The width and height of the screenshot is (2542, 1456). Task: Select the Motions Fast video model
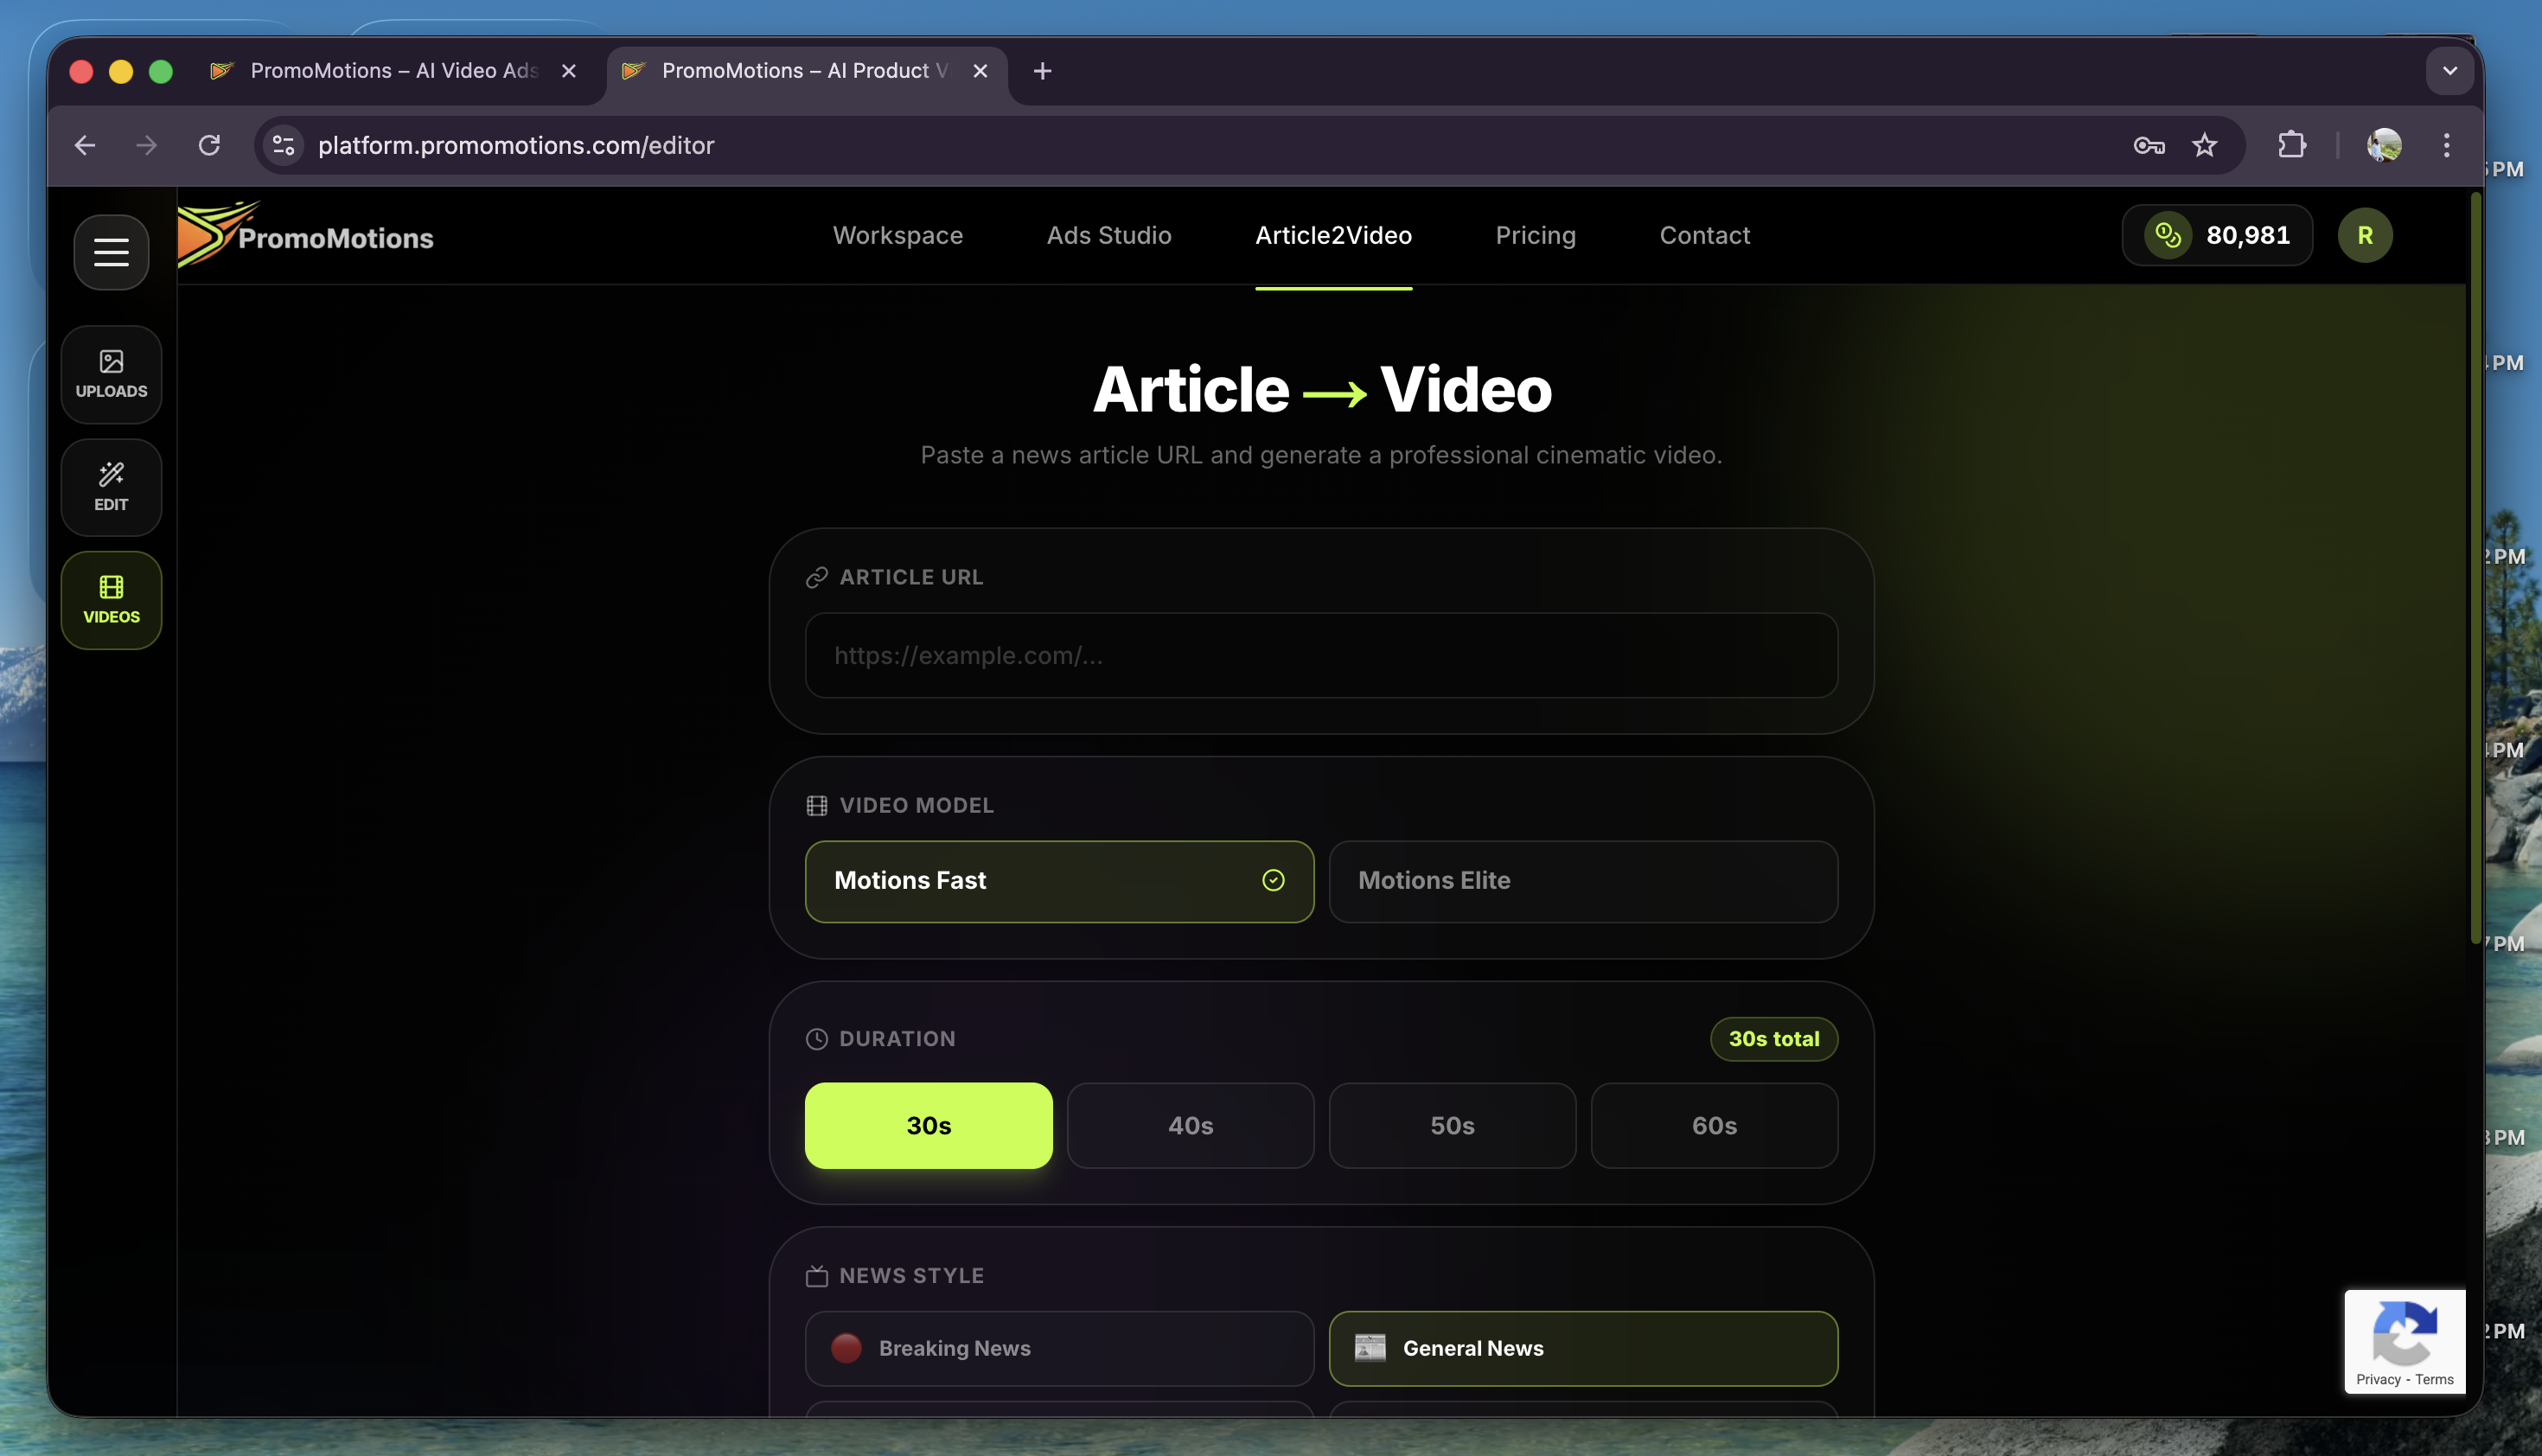(1058, 880)
